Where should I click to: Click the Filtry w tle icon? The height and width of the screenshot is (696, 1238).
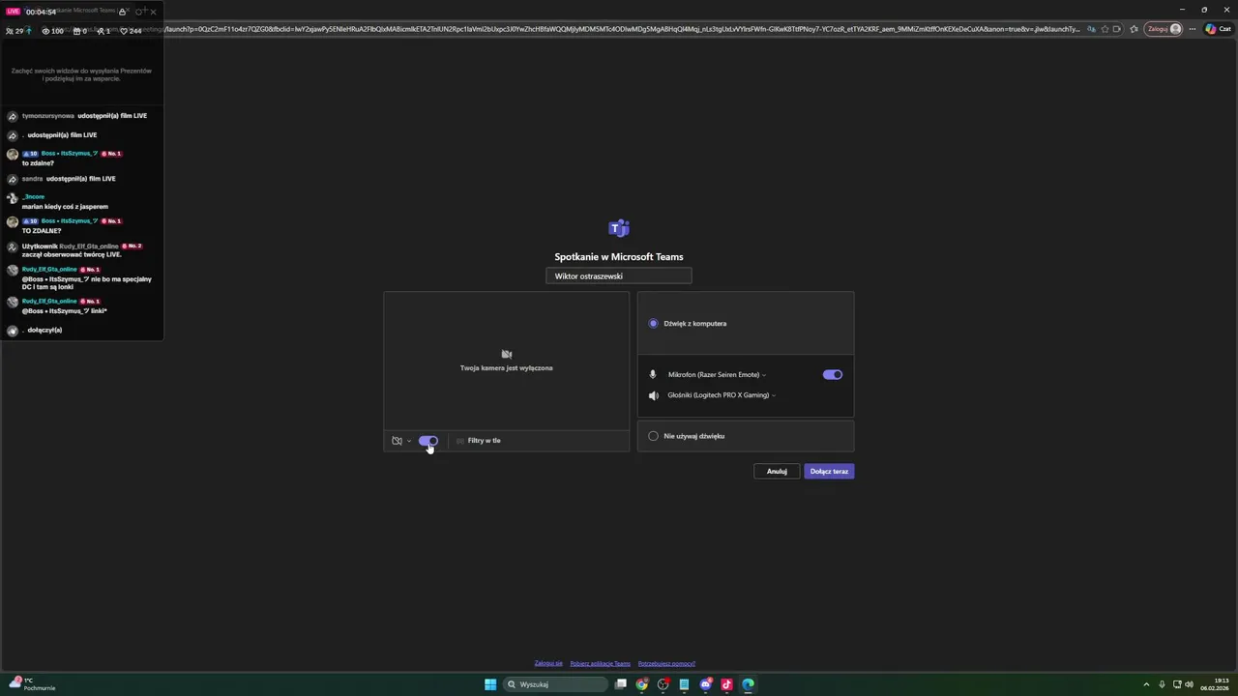pyautogui.click(x=459, y=441)
